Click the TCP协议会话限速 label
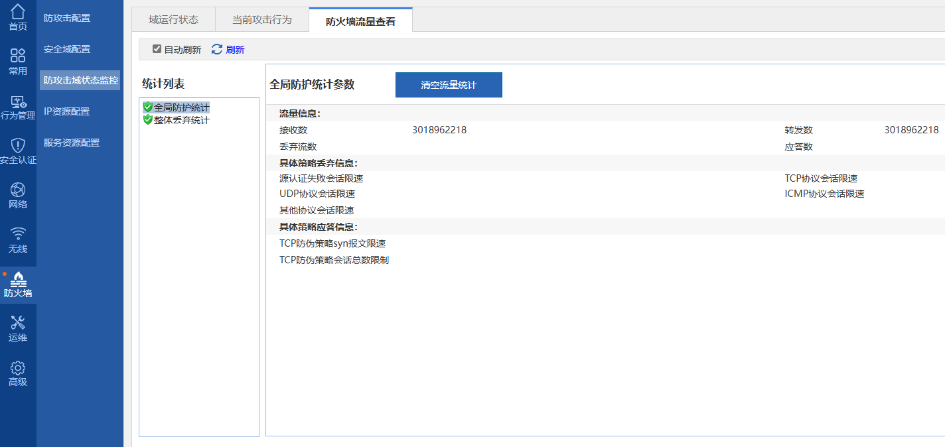The image size is (945, 447). [821, 178]
